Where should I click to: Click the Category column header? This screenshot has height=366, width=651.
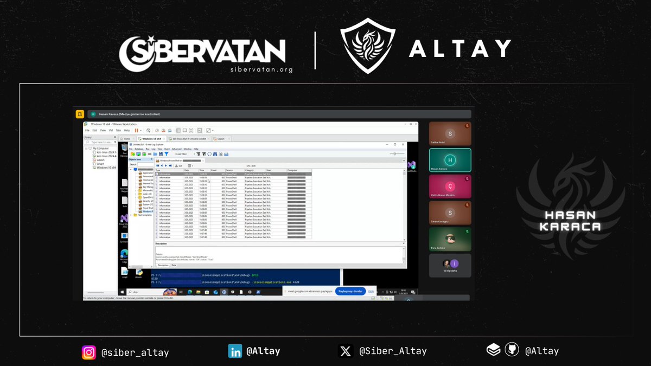pos(255,170)
